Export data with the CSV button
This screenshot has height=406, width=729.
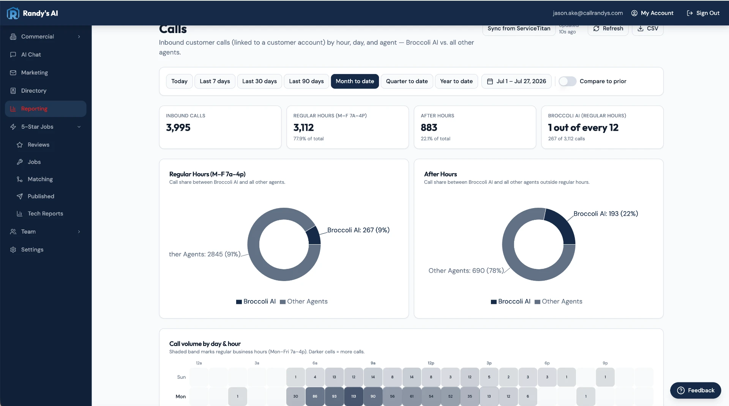(x=648, y=29)
